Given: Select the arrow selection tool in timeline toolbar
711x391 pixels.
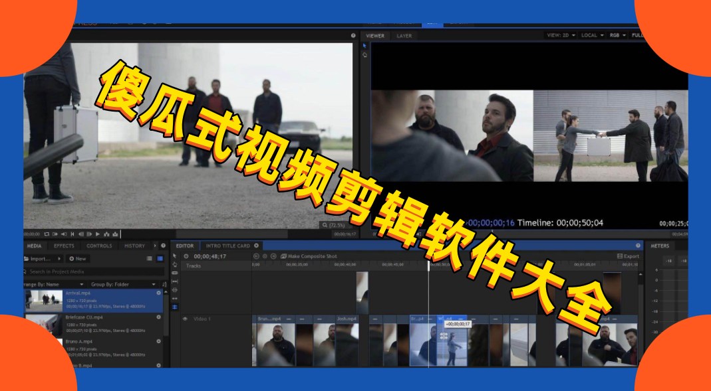Looking at the screenshot, I should pos(175,255).
